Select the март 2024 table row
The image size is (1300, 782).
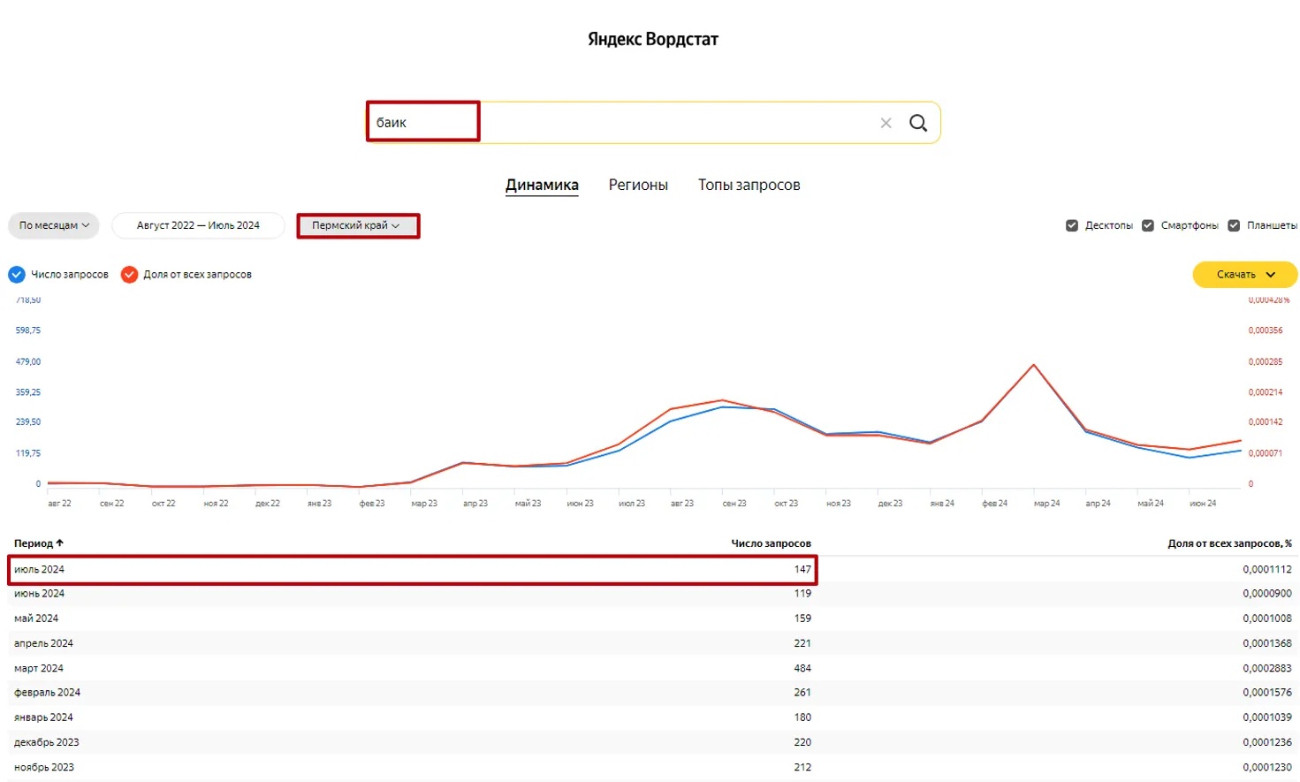412,668
